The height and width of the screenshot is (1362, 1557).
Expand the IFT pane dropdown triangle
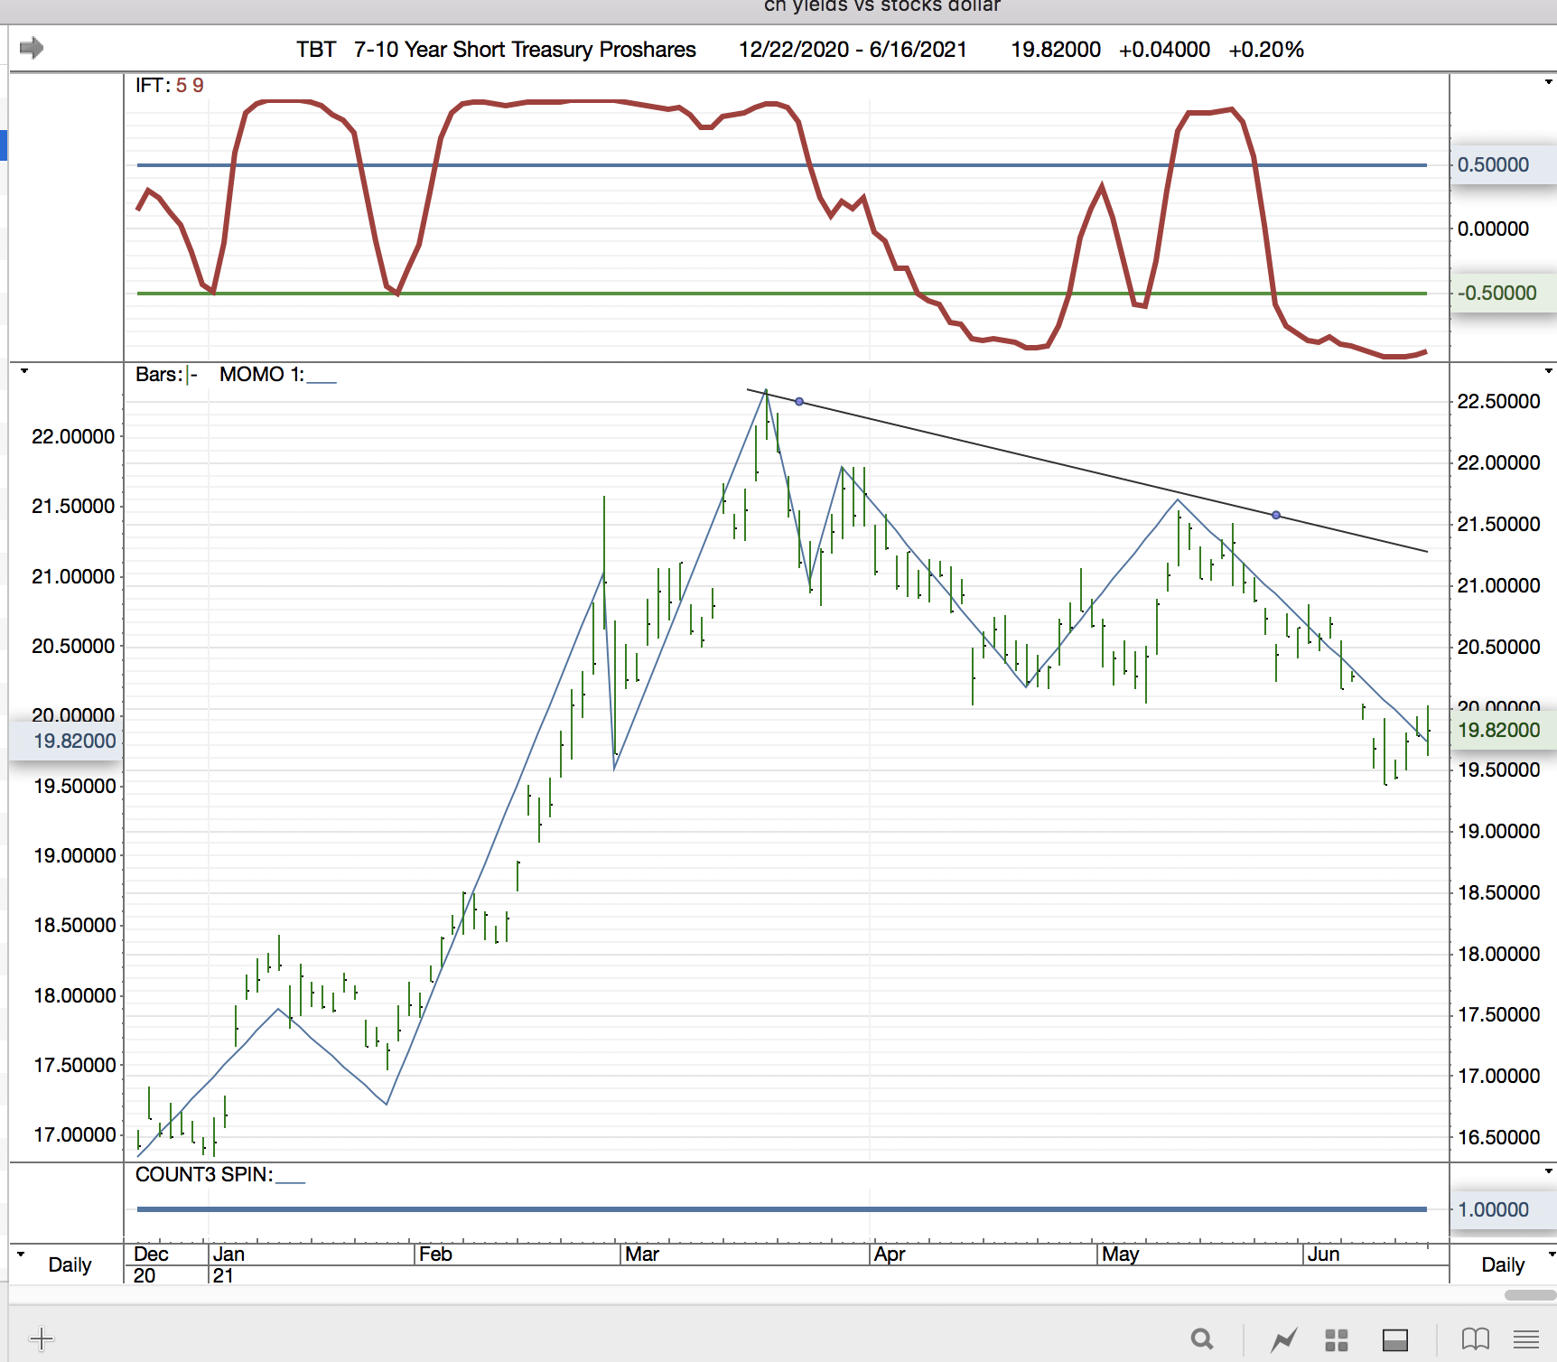pyautogui.click(x=1549, y=82)
